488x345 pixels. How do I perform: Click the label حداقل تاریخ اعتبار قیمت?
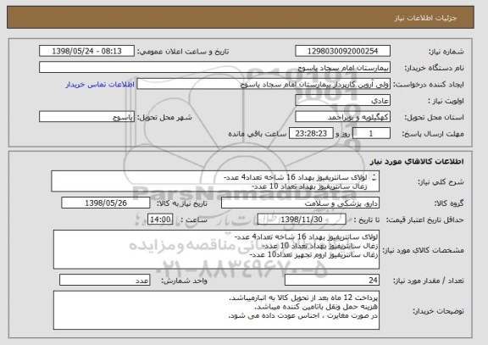(x=425, y=220)
